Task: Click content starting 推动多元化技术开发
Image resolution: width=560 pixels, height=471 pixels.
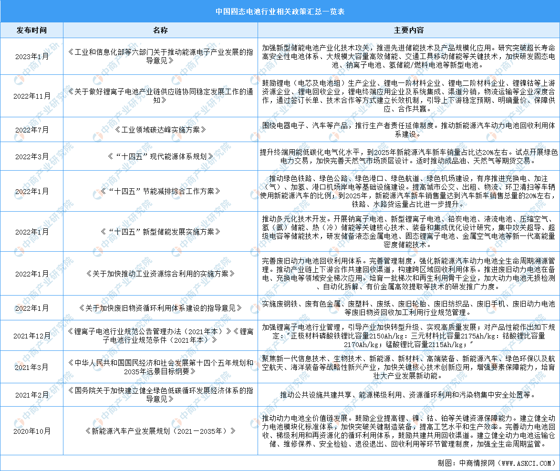Action: 409,232
